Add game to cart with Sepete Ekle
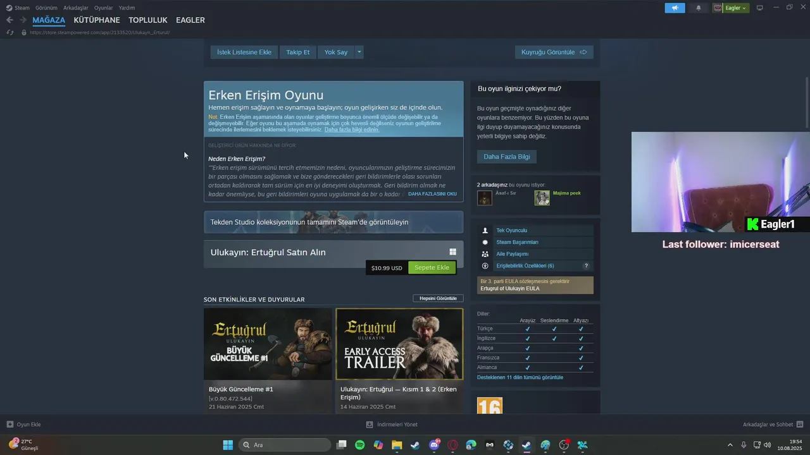Viewport: 810px width, 455px height. [x=432, y=267]
